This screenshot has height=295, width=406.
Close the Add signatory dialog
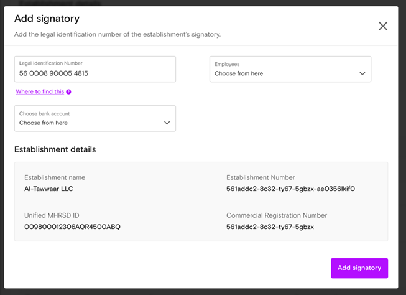383,26
